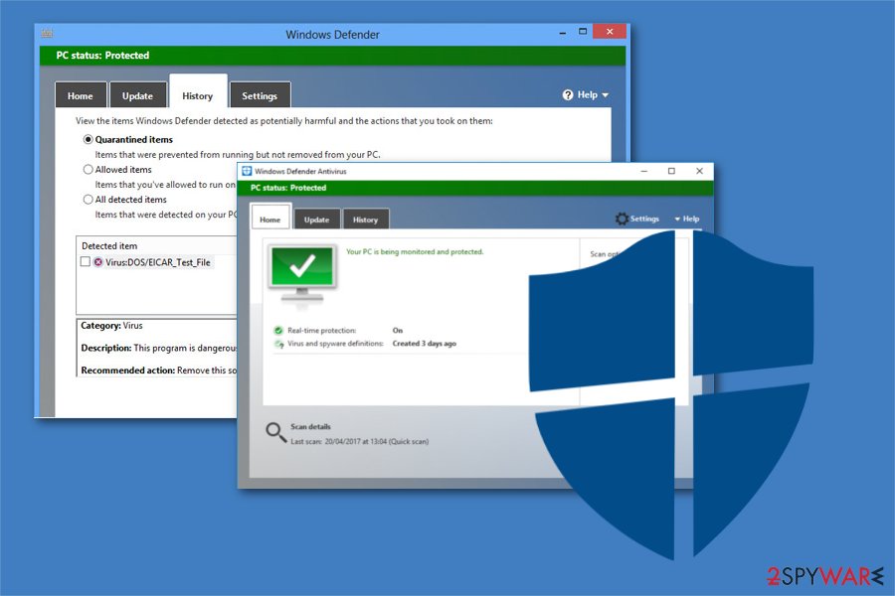Click Real-time protection green check icon
The width and height of the screenshot is (895, 596).
click(278, 330)
